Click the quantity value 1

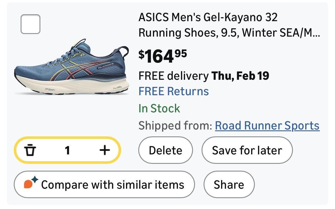(x=67, y=150)
